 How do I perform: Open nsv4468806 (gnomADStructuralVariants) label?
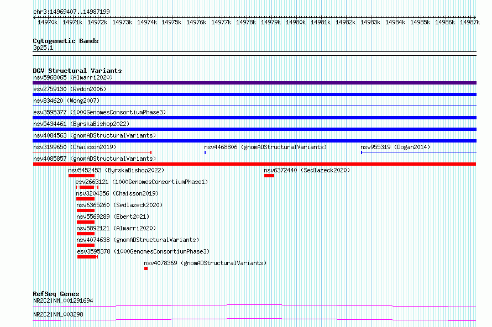[265, 147]
